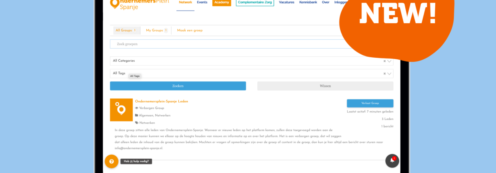
Task: Open the Ondernemersplein-Spanje Leden group link
Action: (x=162, y=101)
